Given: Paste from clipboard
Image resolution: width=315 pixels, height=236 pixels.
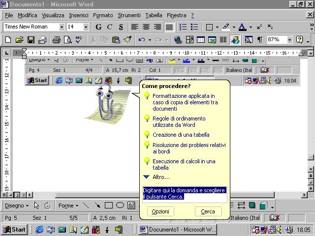Looking at the screenshot, I should (x=116, y=40).
